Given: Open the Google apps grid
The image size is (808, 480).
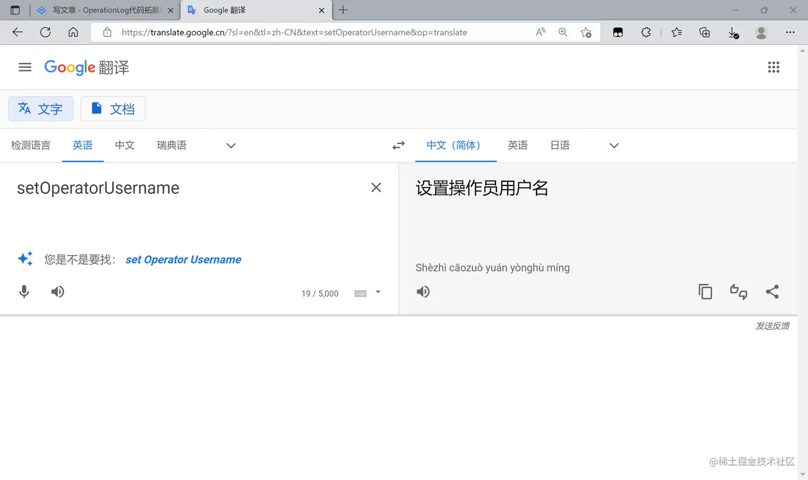Looking at the screenshot, I should [773, 67].
